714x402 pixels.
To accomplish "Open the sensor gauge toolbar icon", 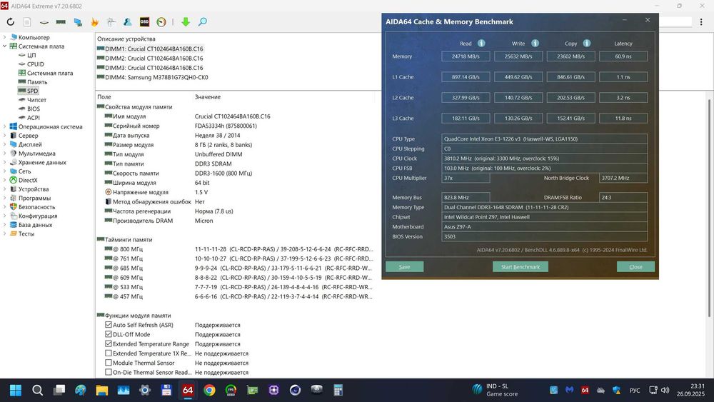I will (161, 22).
